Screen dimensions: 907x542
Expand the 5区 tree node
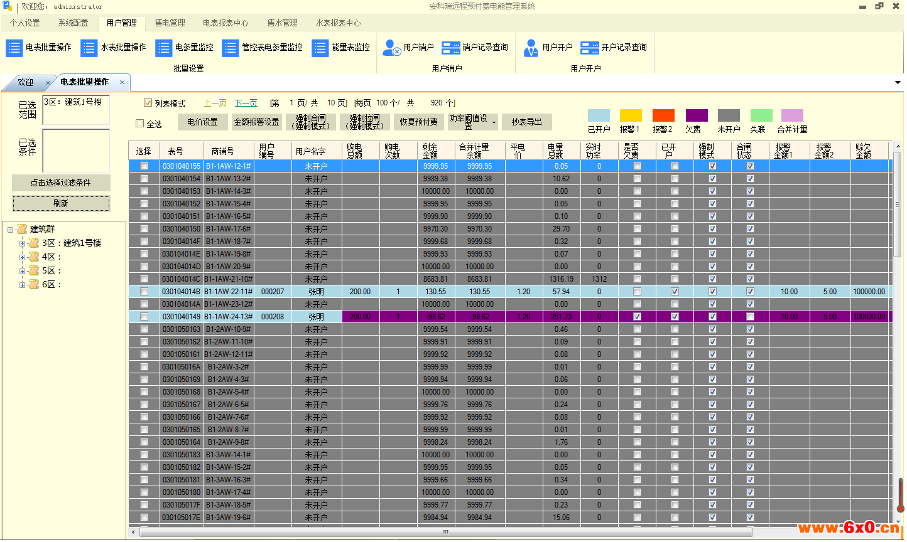click(22, 271)
